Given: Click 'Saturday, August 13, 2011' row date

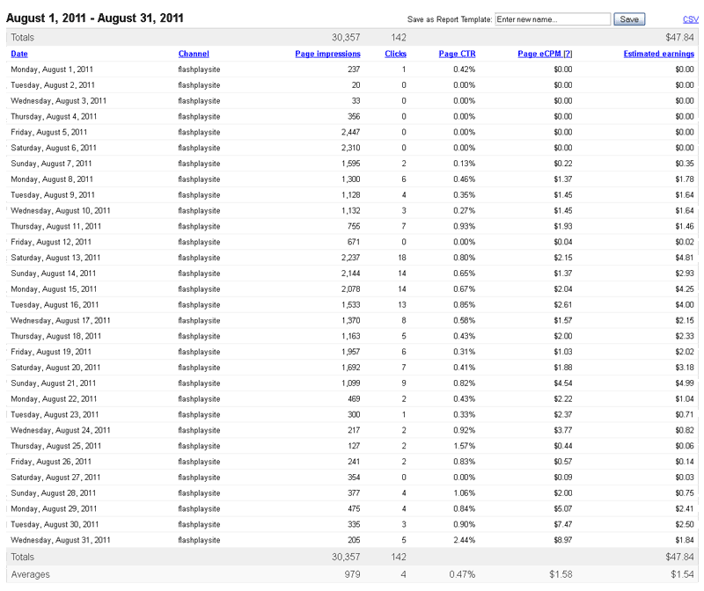Looking at the screenshot, I should 55,258.
